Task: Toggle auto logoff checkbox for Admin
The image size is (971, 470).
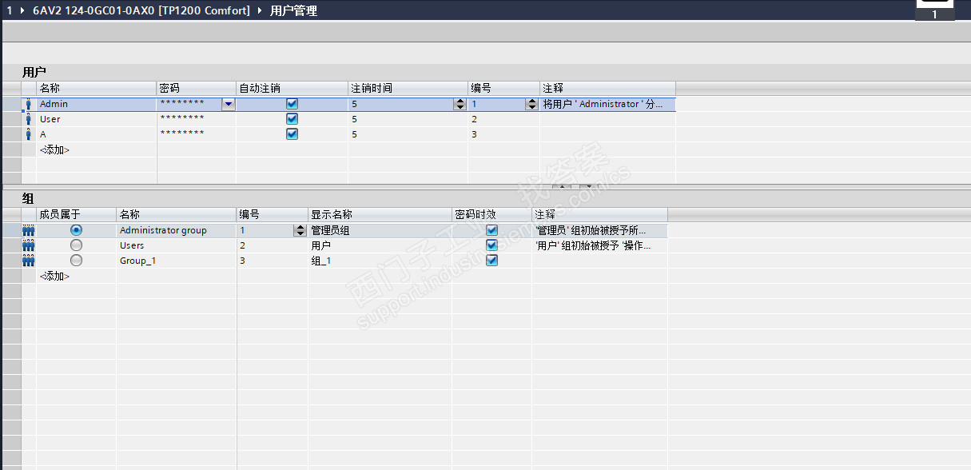Action: [292, 104]
